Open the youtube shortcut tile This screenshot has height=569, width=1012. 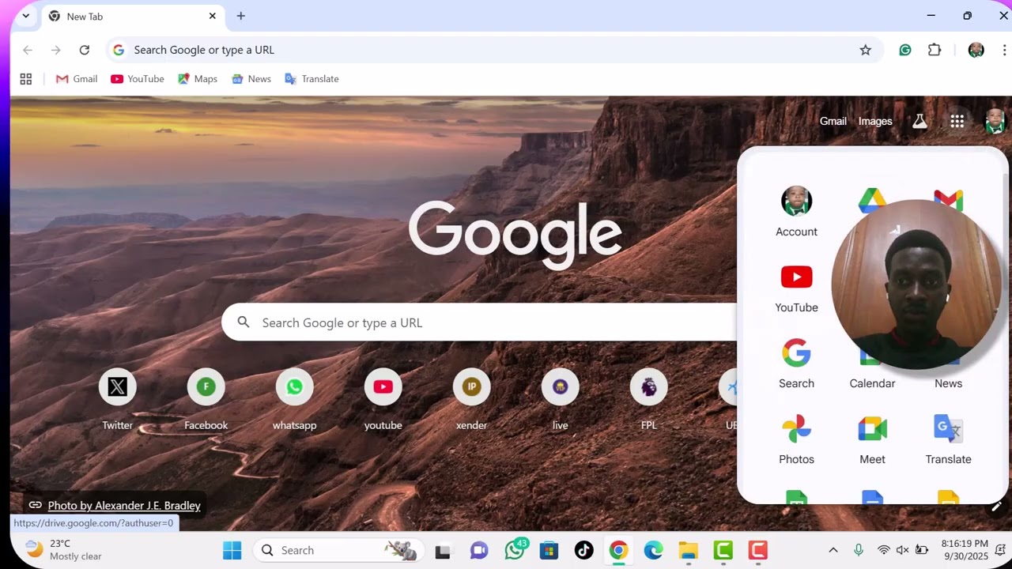click(x=383, y=401)
